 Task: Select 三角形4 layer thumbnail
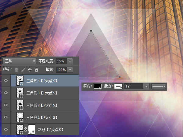tap(20, 81)
